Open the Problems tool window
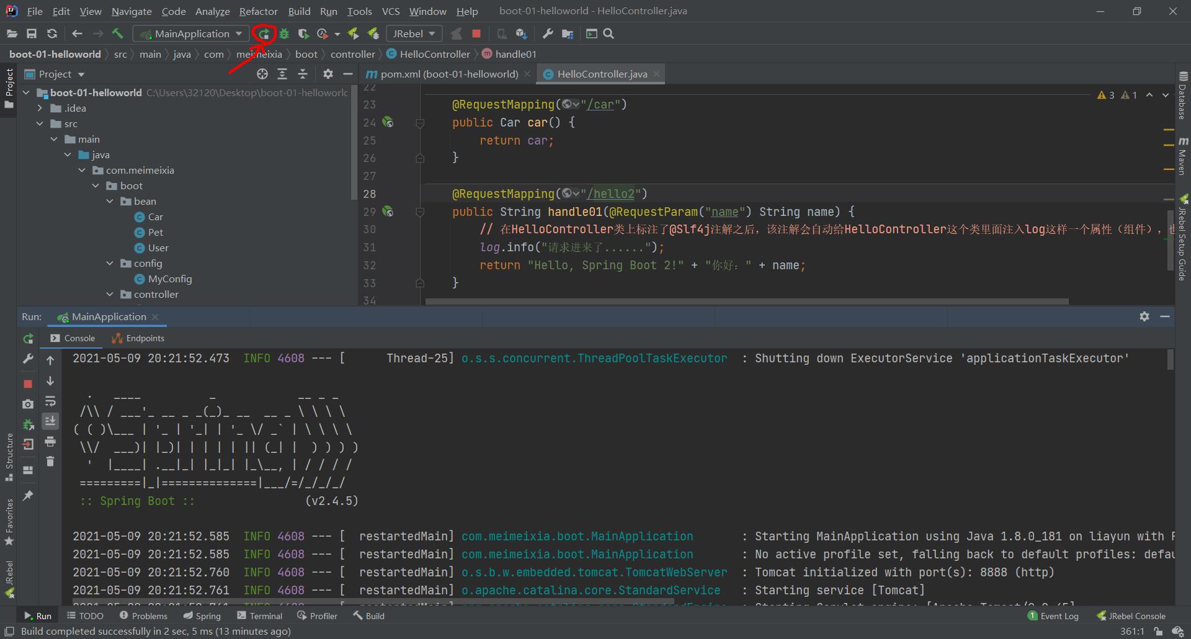 [143, 616]
